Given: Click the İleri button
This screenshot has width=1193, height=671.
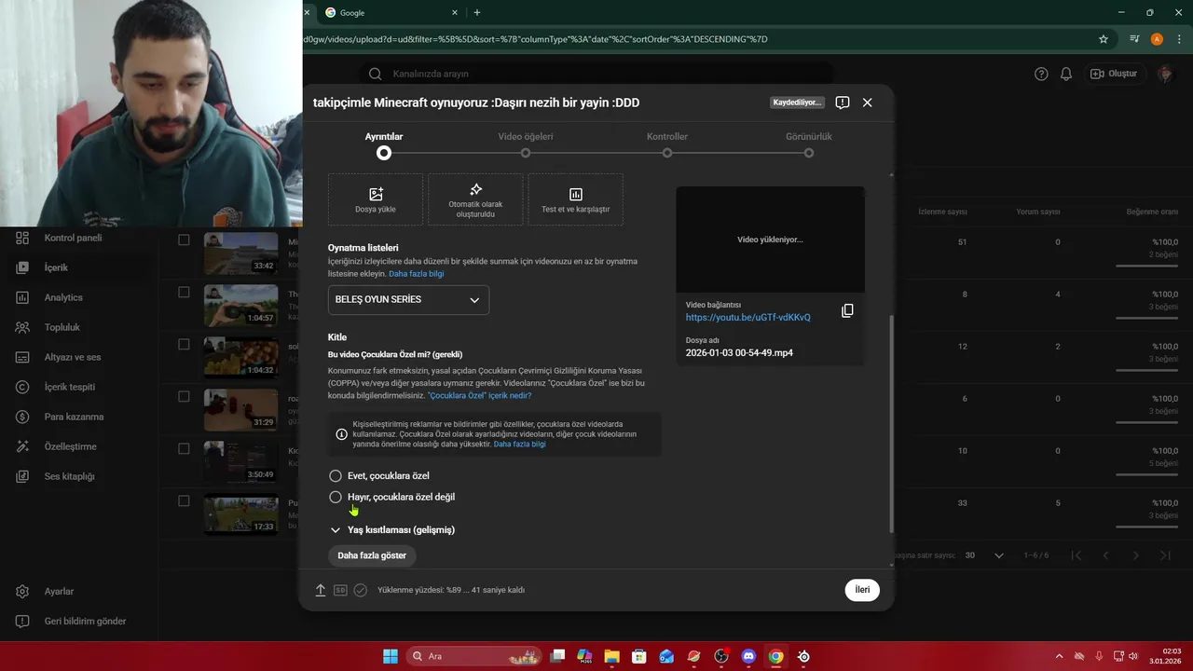Looking at the screenshot, I should 862,590.
